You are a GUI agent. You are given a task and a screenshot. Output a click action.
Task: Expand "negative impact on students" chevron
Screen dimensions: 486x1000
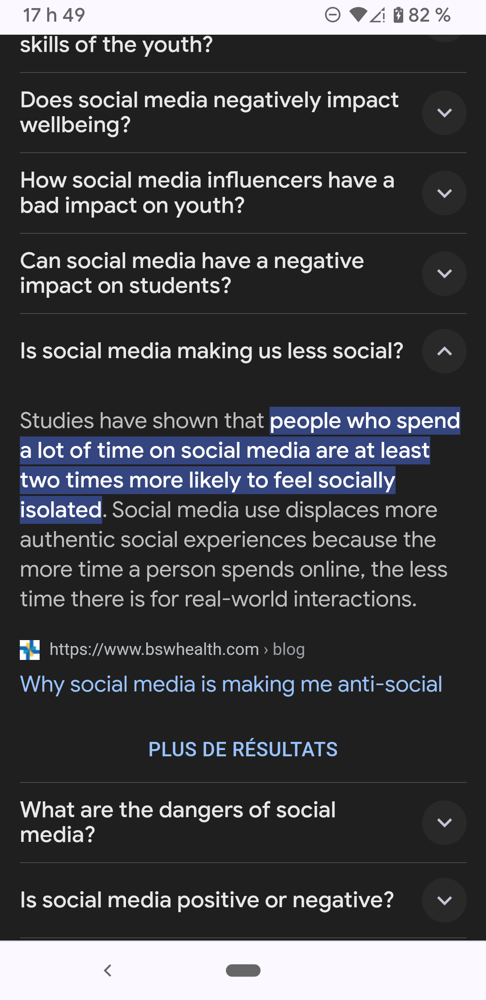444,273
